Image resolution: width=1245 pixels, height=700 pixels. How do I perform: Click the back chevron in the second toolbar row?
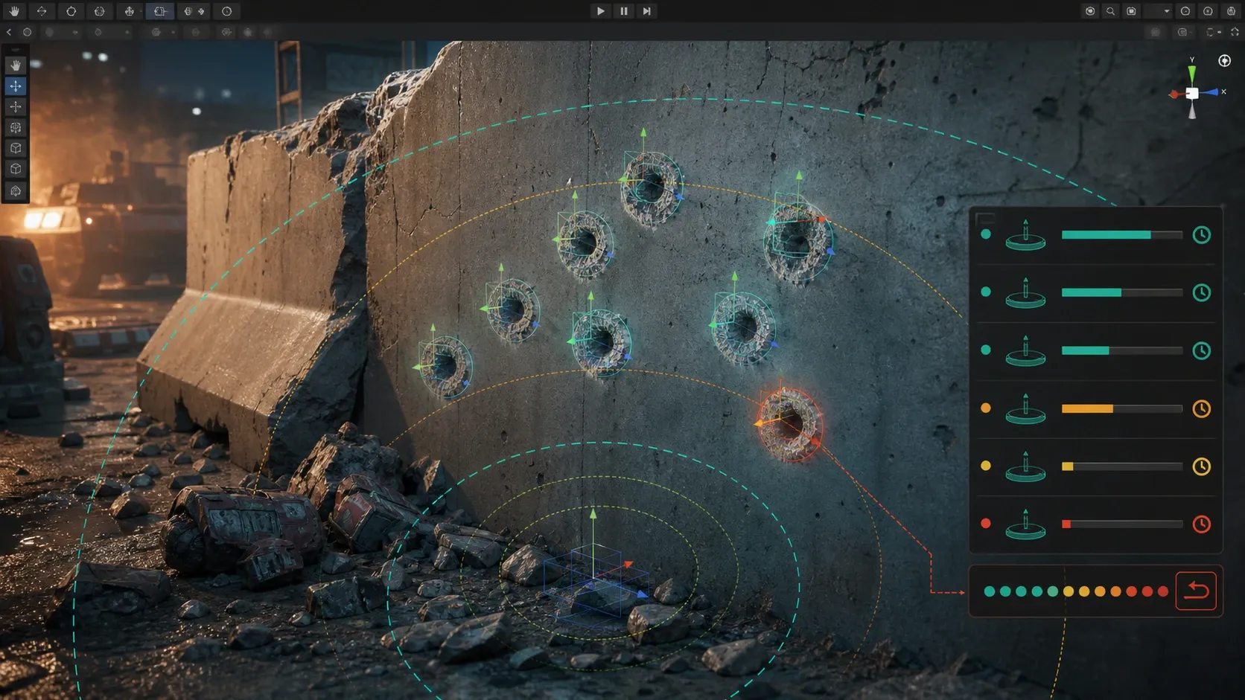(9, 32)
